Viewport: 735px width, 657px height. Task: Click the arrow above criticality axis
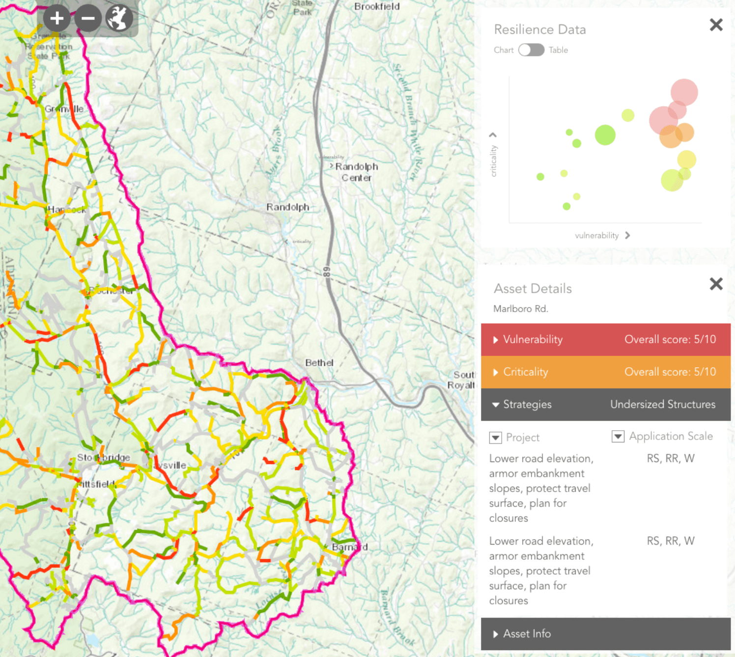[493, 135]
